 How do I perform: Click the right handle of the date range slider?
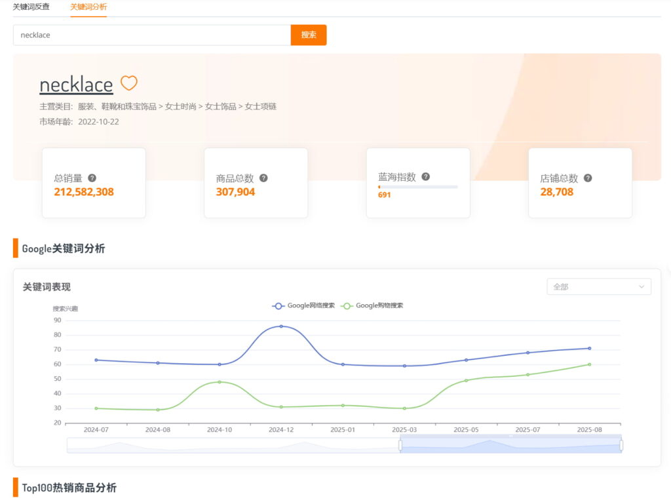click(x=621, y=444)
